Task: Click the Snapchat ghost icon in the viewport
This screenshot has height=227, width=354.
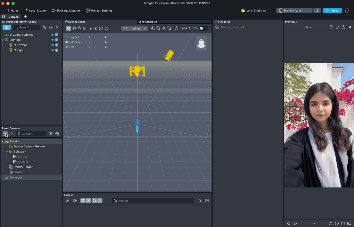Action: (x=201, y=44)
